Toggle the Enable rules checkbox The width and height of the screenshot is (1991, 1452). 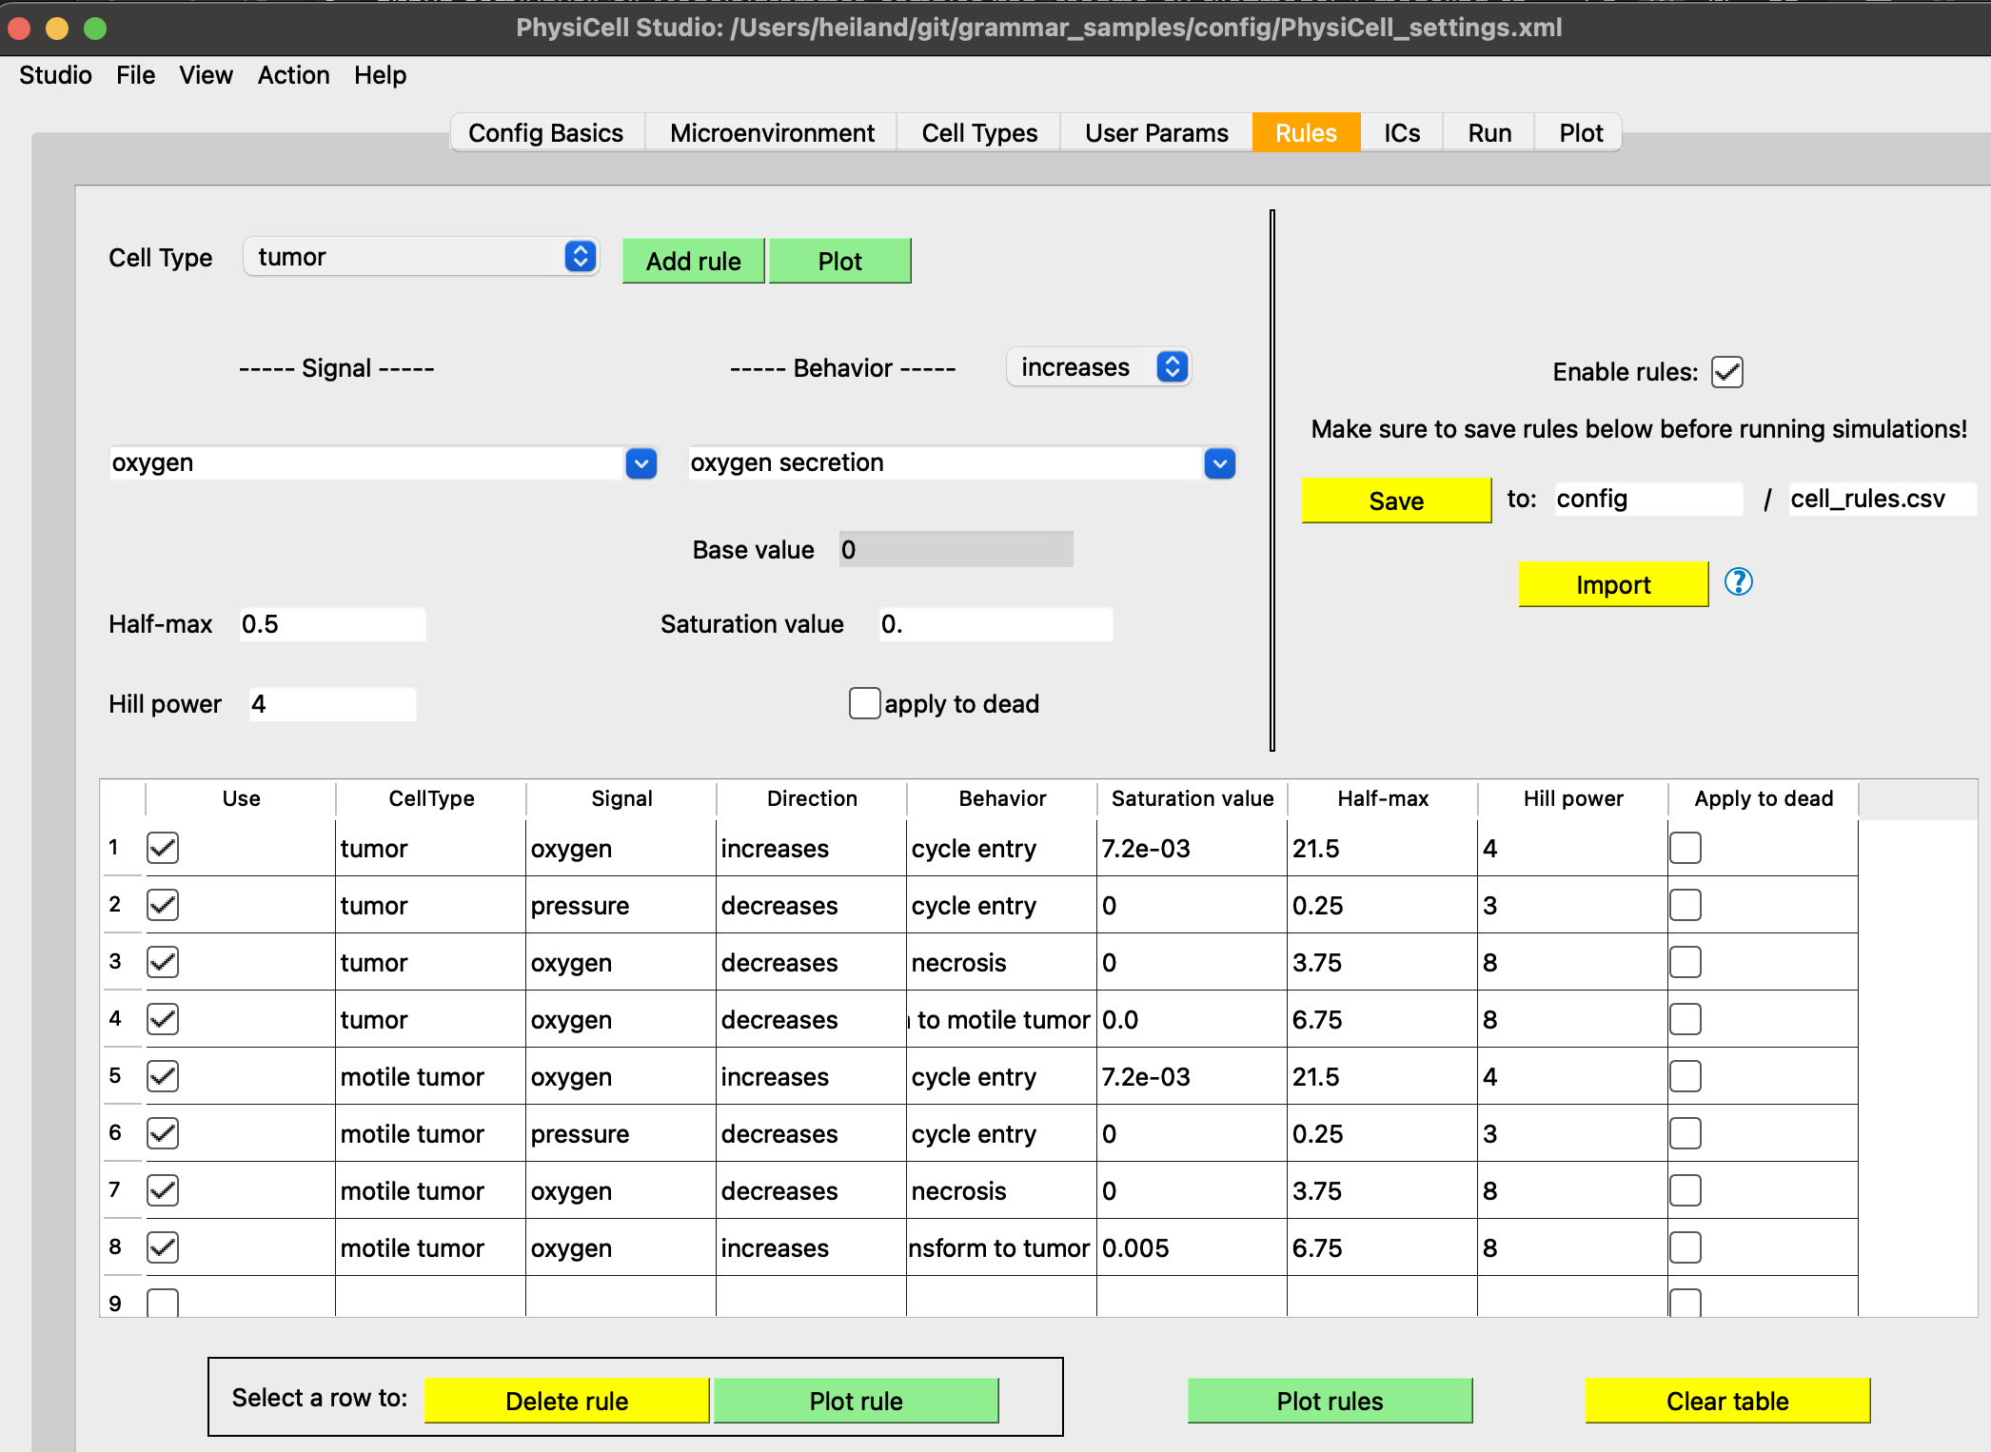[1727, 372]
